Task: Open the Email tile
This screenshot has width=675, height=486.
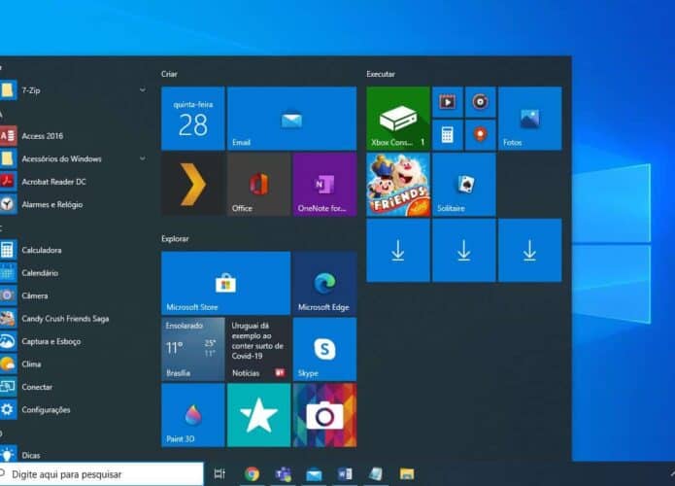Action: tap(292, 119)
